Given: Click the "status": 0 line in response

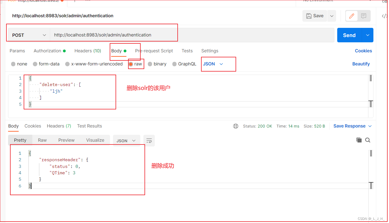Looking at the screenshot, I should (x=65, y=166).
